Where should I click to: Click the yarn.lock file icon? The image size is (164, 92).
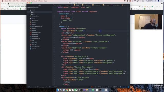click(x=30, y=49)
